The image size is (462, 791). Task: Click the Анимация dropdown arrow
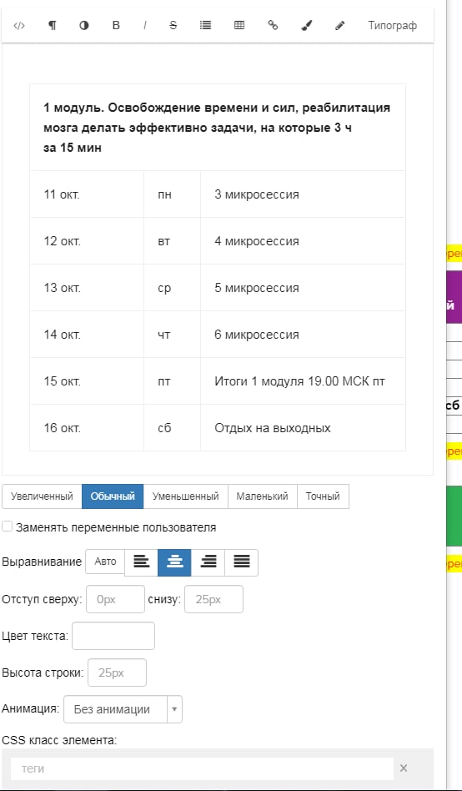(x=174, y=709)
